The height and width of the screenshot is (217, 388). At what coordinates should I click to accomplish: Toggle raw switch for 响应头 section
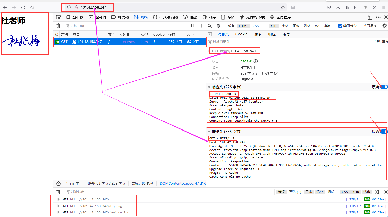click(384, 87)
